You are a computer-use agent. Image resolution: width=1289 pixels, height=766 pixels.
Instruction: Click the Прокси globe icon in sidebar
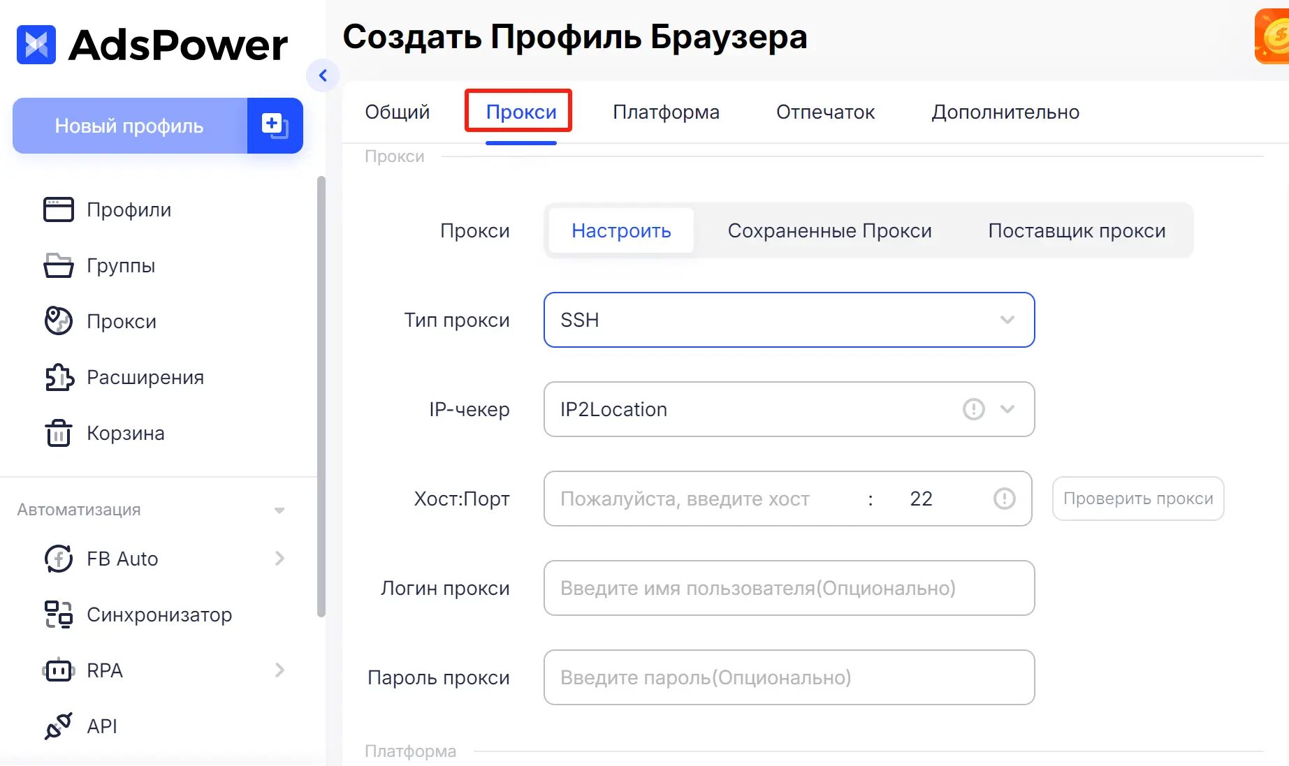click(59, 321)
